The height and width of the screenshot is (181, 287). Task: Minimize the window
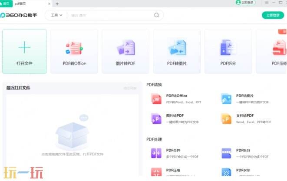pos(274,3)
